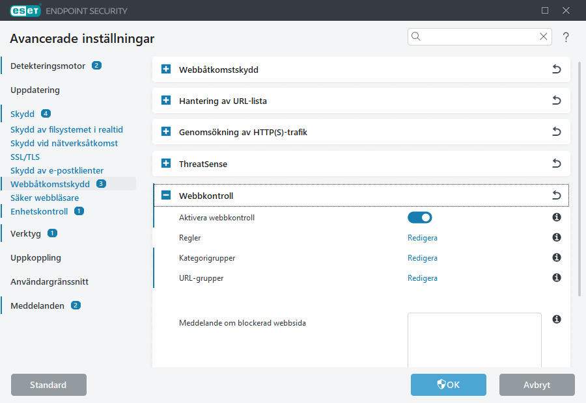The image size is (586, 403).
Task: Reset ThreatSense section using revert arrow
Action: [556, 164]
